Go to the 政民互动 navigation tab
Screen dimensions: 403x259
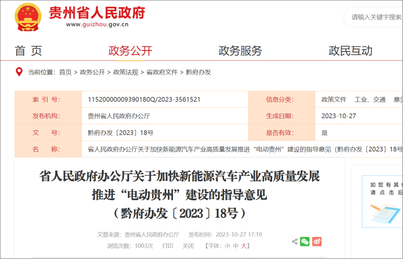350,51
